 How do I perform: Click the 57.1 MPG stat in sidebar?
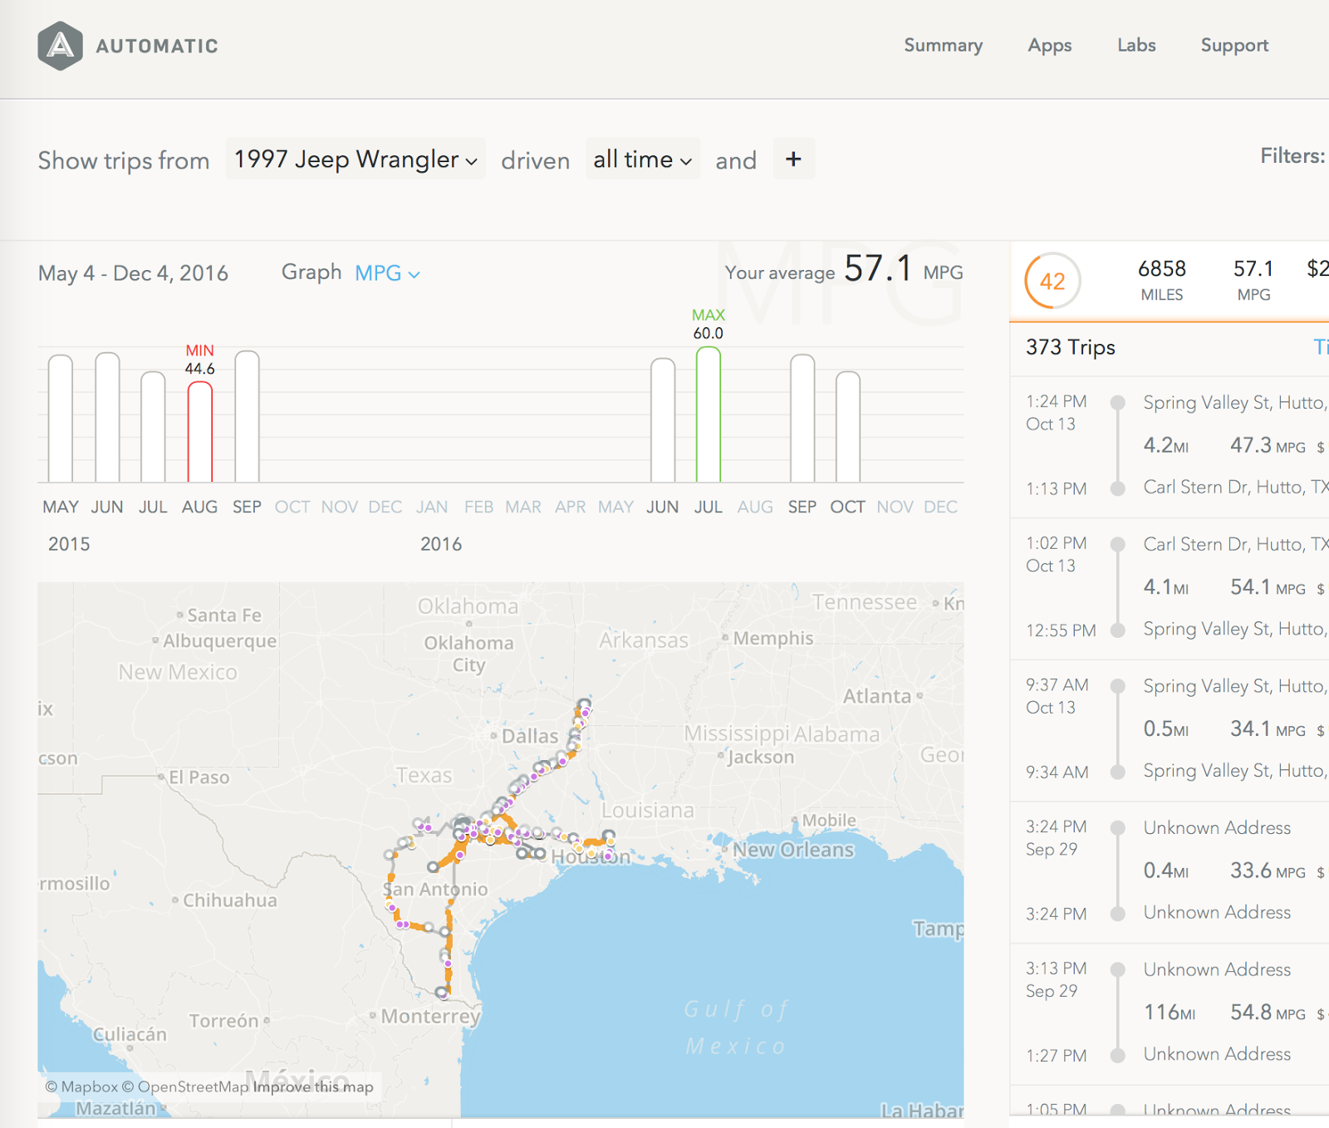1253,281
